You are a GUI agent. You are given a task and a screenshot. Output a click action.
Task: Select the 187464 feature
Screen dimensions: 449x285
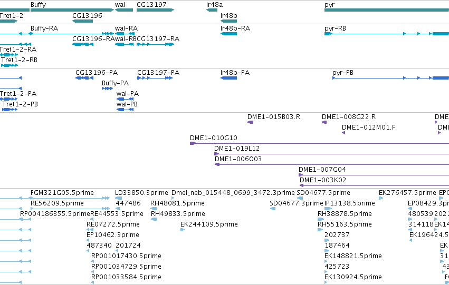(x=327, y=251)
